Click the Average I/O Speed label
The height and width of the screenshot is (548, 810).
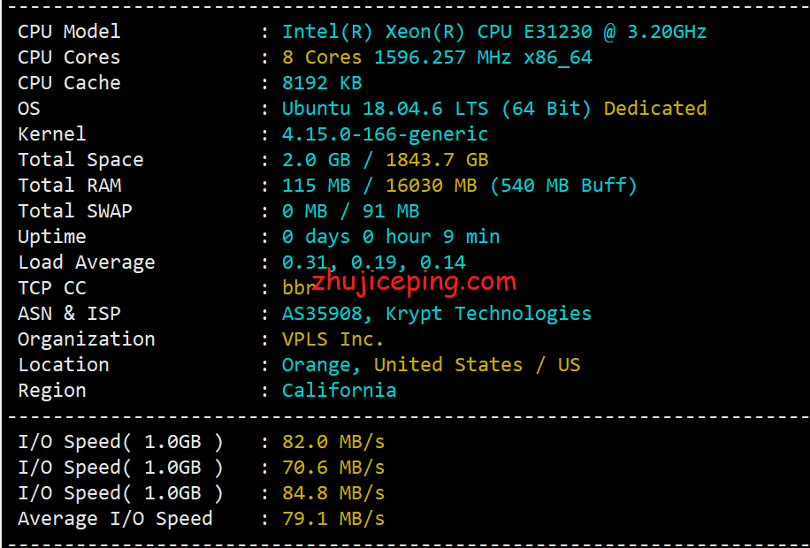(115, 519)
